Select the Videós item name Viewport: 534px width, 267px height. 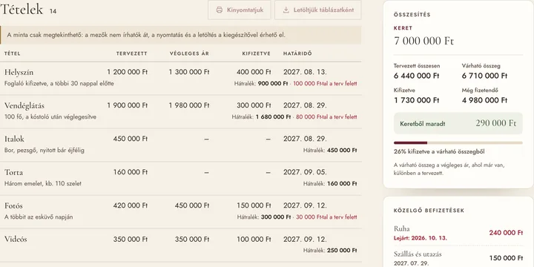point(16,239)
